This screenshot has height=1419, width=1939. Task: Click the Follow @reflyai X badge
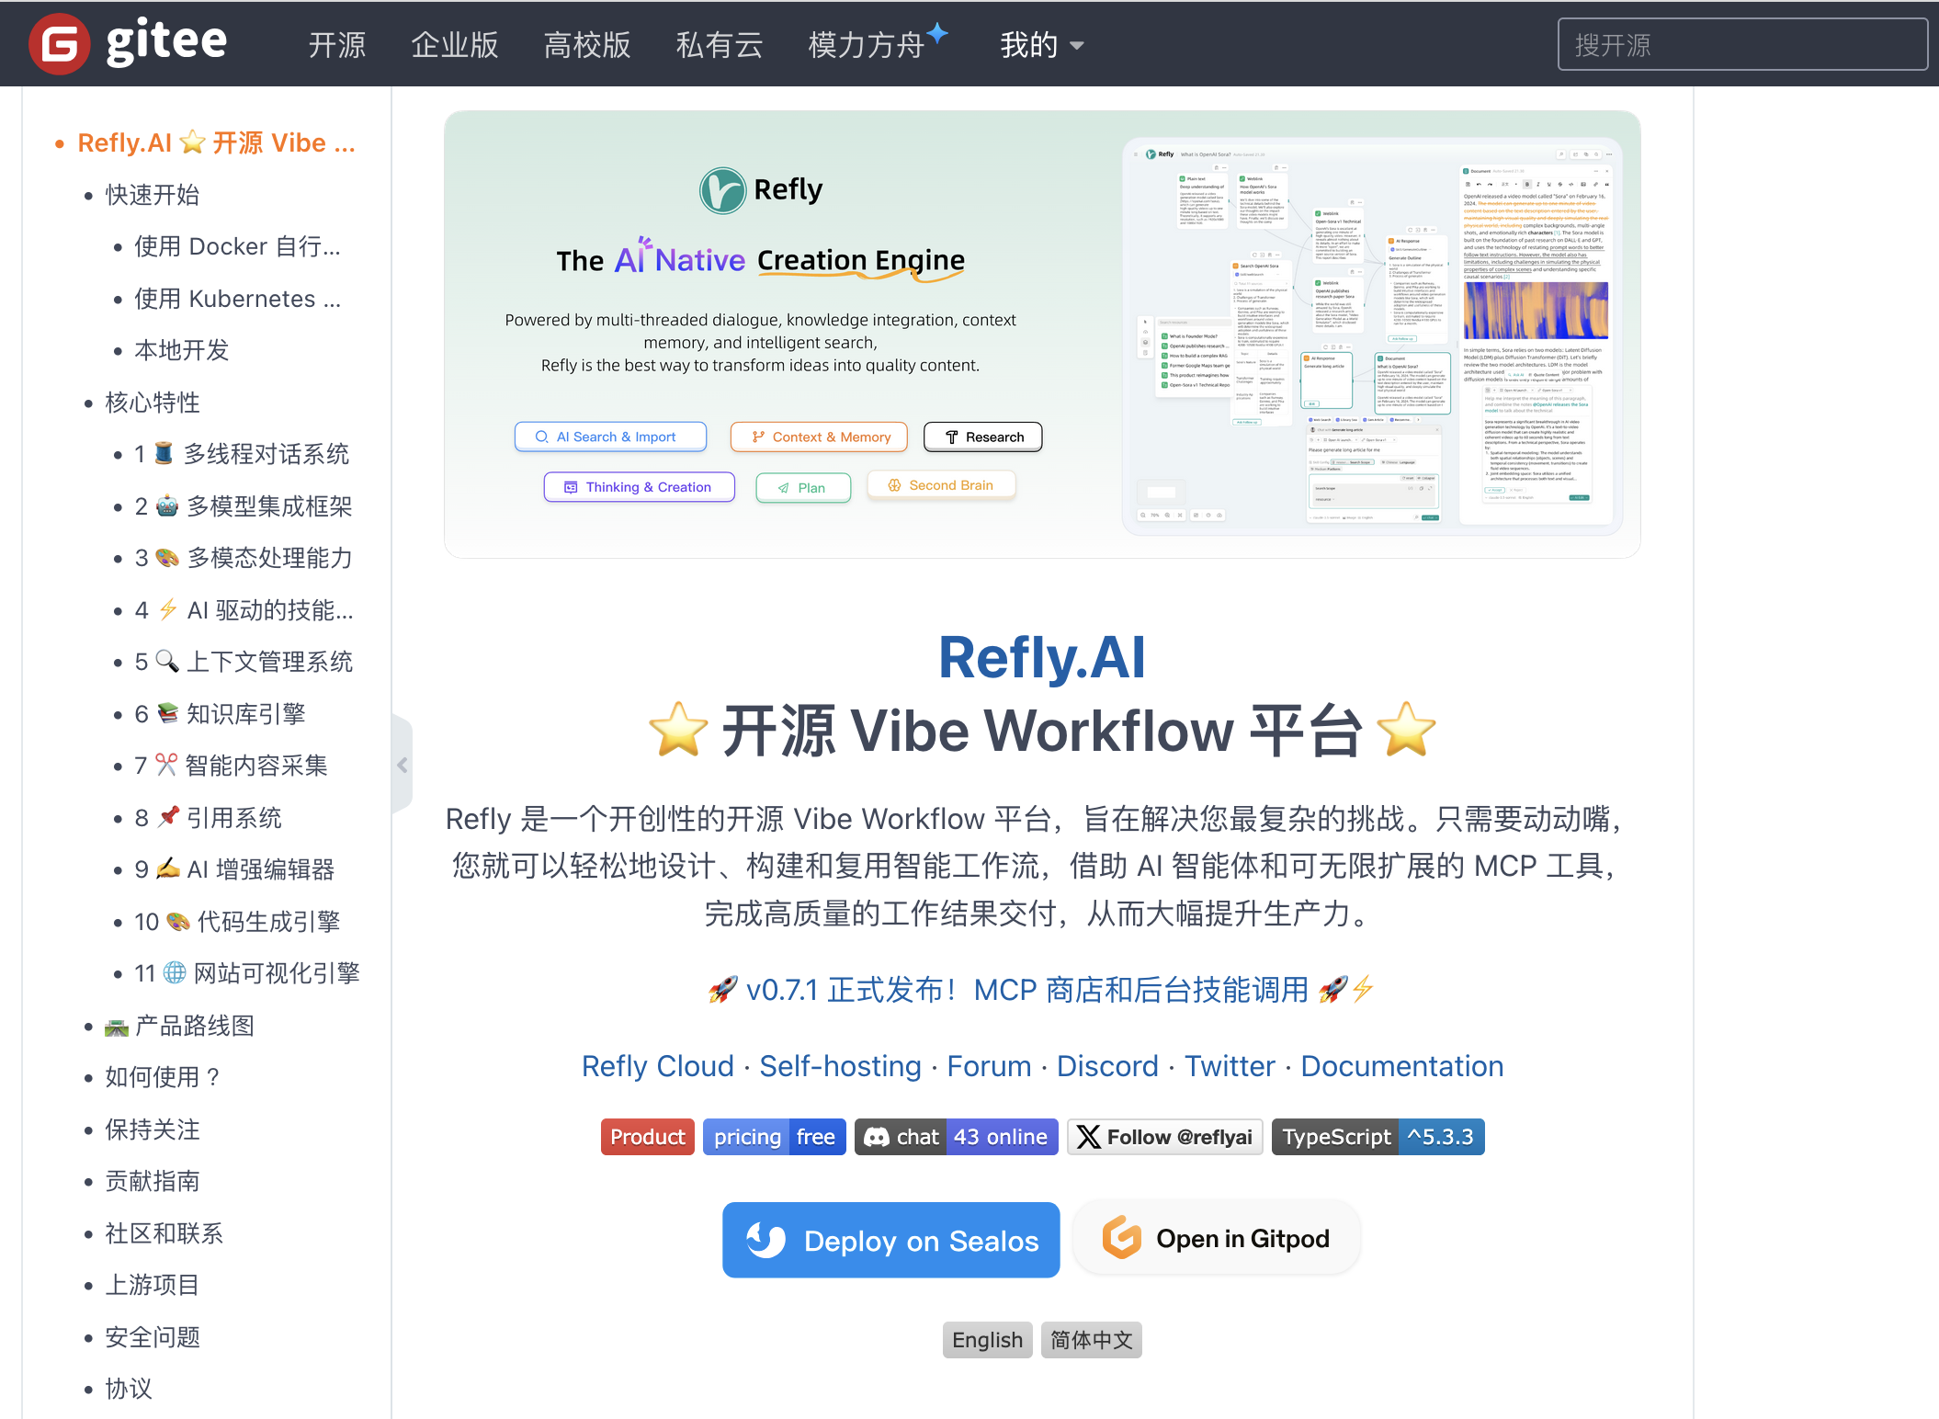click(x=1164, y=1136)
